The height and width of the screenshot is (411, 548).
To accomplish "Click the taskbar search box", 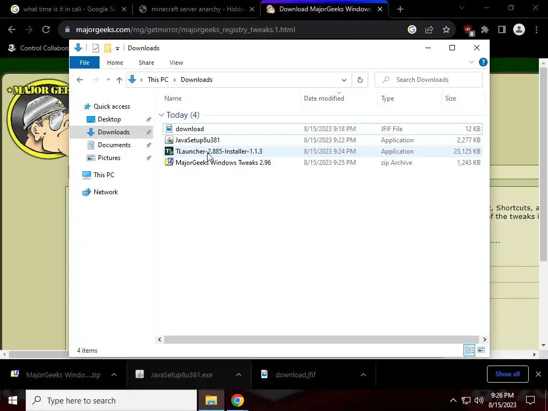I will tap(111, 400).
